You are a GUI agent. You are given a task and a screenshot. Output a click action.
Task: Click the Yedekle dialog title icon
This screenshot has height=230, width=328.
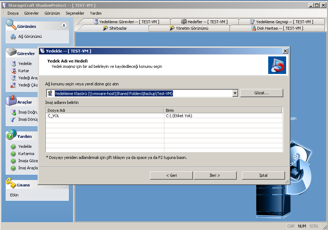(x=43, y=51)
